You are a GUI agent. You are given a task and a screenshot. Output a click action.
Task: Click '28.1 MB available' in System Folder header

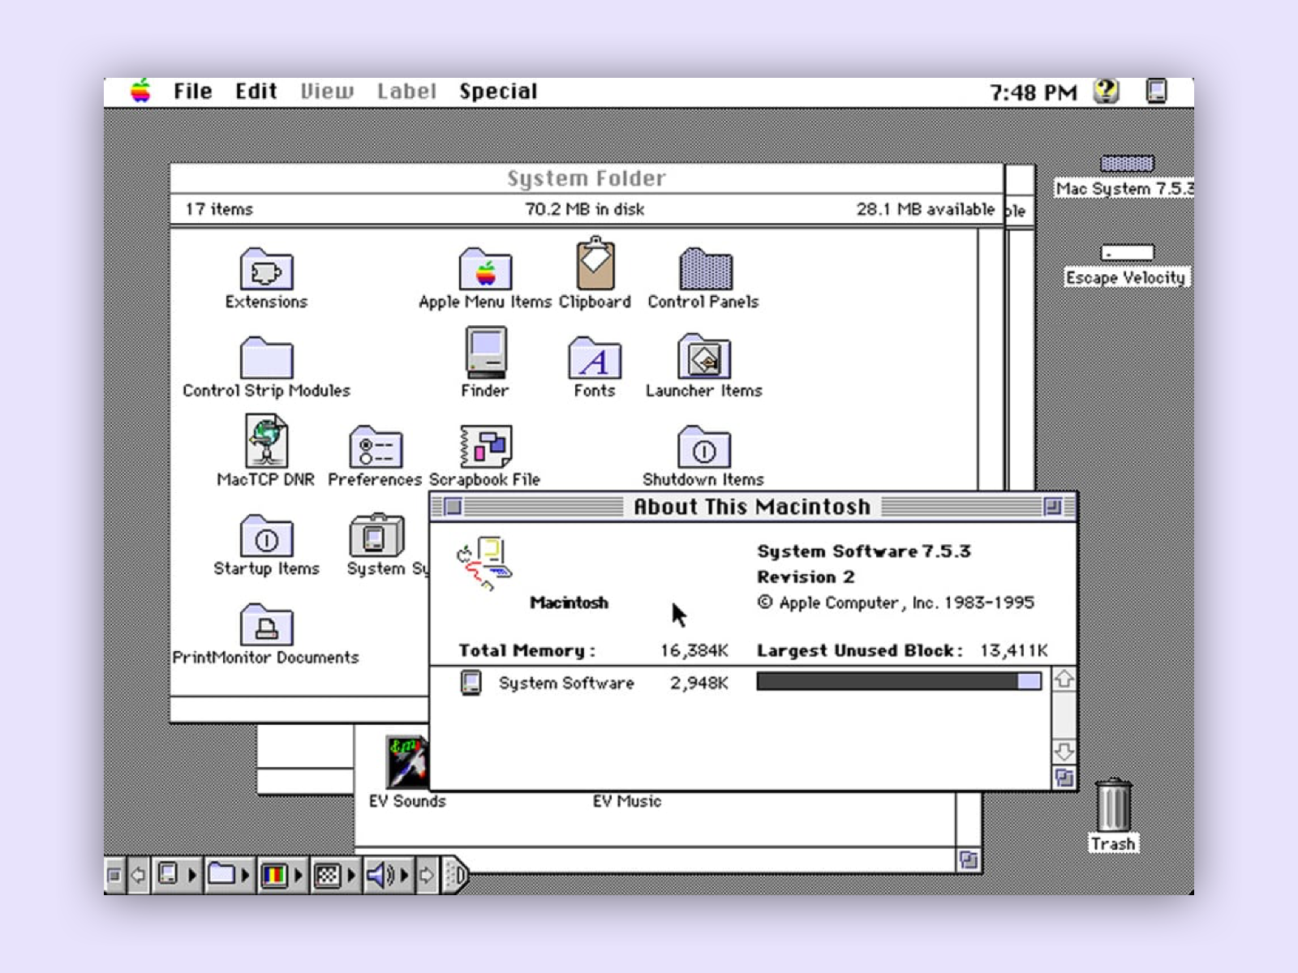(926, 209)
